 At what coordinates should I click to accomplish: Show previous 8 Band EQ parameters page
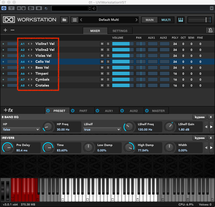pyautogui.click(x=206, y=127)
